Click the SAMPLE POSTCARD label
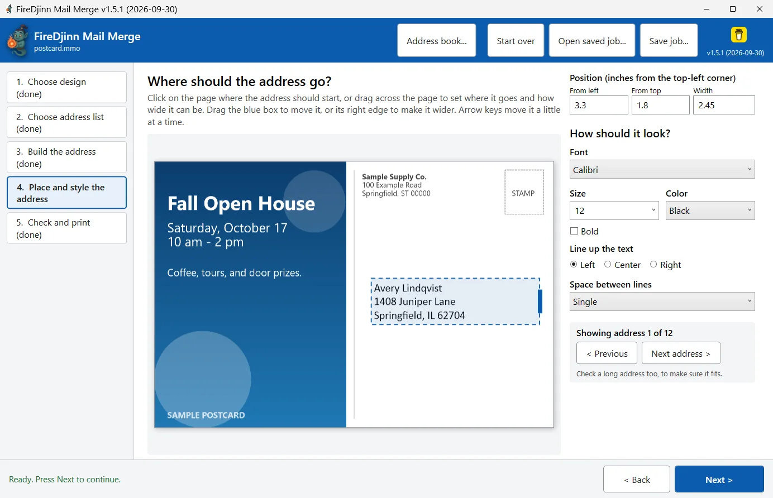The width and height of the screenshot is (773, 498). pyautogui.click(x=206, y=415)
